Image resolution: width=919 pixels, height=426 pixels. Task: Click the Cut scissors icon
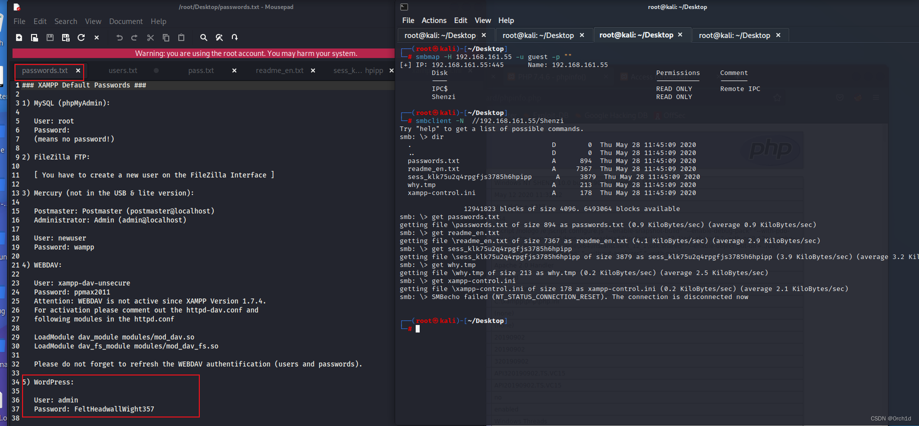click(150, 37)
